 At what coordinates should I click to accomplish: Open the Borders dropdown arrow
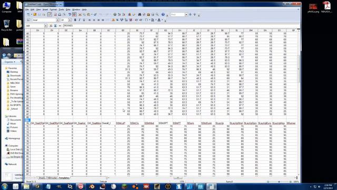(x=150, y=20)
